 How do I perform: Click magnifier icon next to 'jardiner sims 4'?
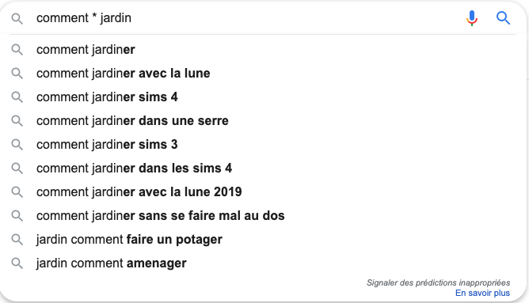pyautogui.click(x=17, y=97)
